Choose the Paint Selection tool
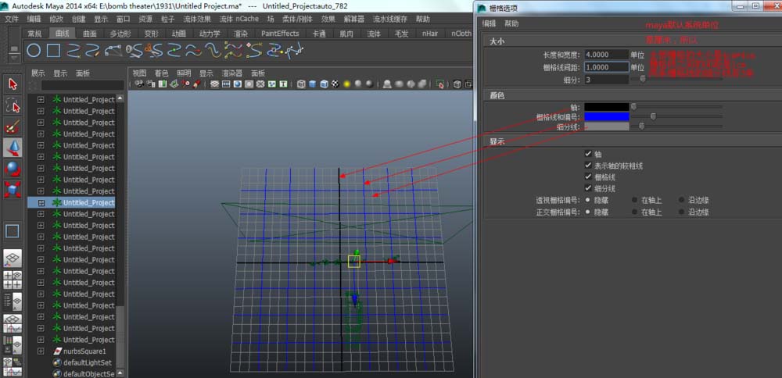This screenshot has width=782, height=378. 13,127
